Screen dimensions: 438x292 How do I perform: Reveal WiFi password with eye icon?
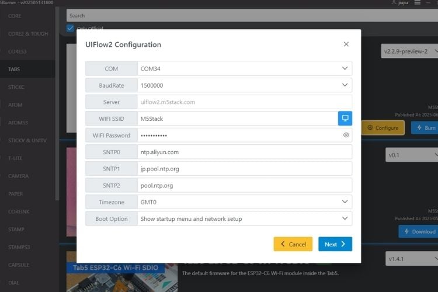pyautogui.click(x=346, y=135)
